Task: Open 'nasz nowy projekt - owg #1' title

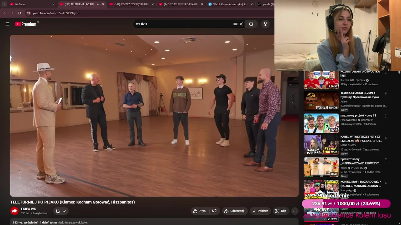Action: [x=358, y=115]
